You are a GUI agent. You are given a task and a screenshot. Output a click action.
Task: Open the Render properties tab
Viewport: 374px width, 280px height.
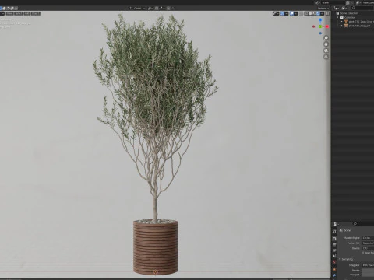(x=334, y=239)
